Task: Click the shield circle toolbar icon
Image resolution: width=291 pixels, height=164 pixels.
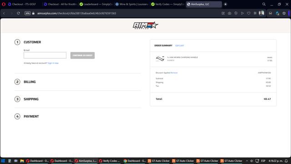Action: pos(236,13)
